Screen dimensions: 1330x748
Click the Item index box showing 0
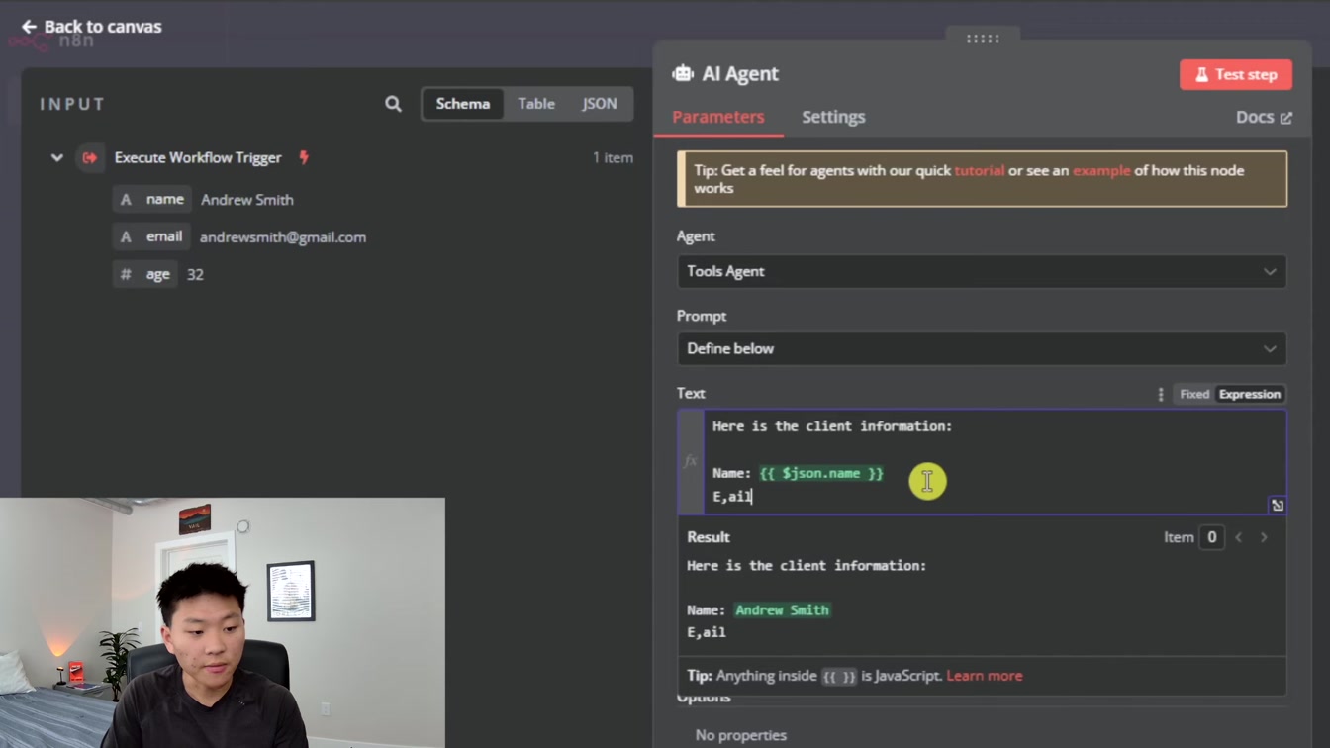pyautogui.click(x=1211, y=537)
